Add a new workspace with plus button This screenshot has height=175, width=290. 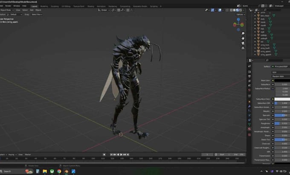tap(161, 6)
